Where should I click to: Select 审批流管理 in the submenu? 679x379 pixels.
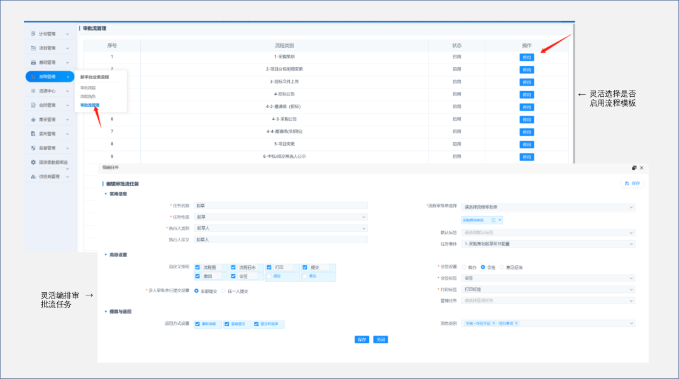90,105
